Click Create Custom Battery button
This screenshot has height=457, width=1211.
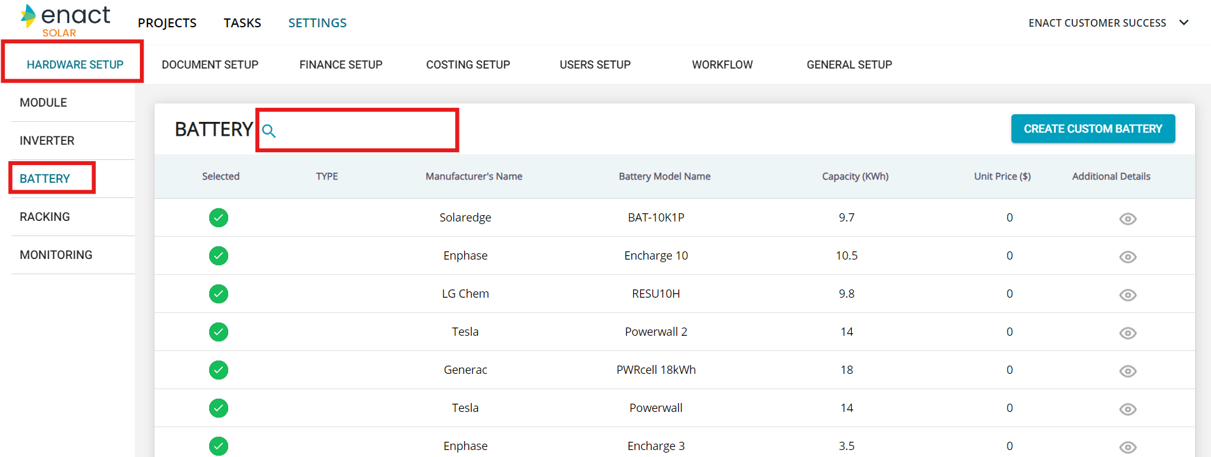1093,129
